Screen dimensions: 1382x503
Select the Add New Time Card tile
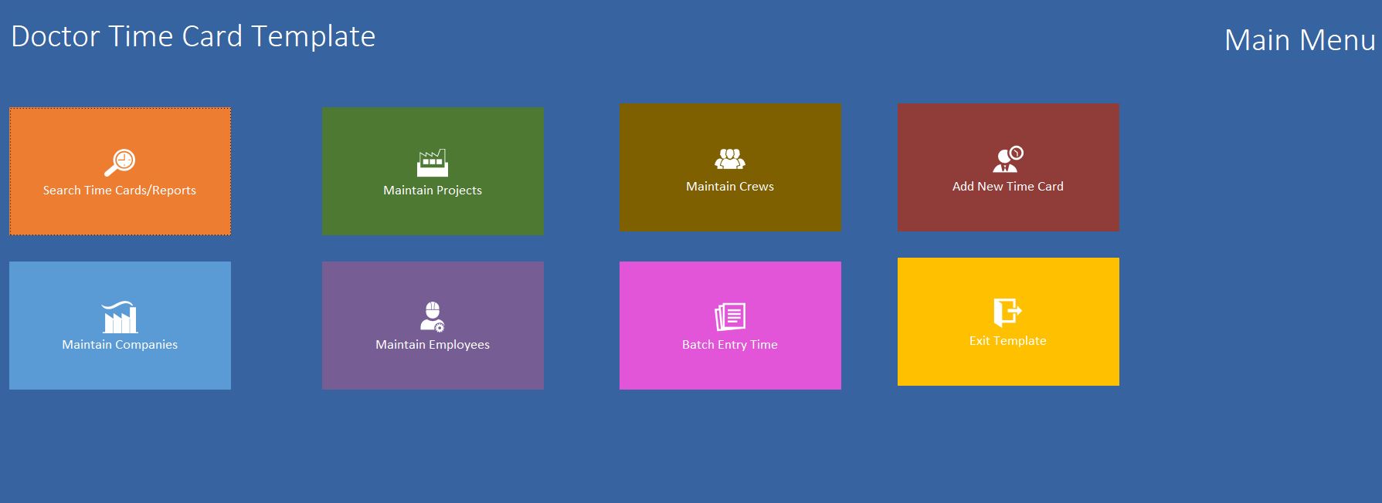click(1008, 167)
